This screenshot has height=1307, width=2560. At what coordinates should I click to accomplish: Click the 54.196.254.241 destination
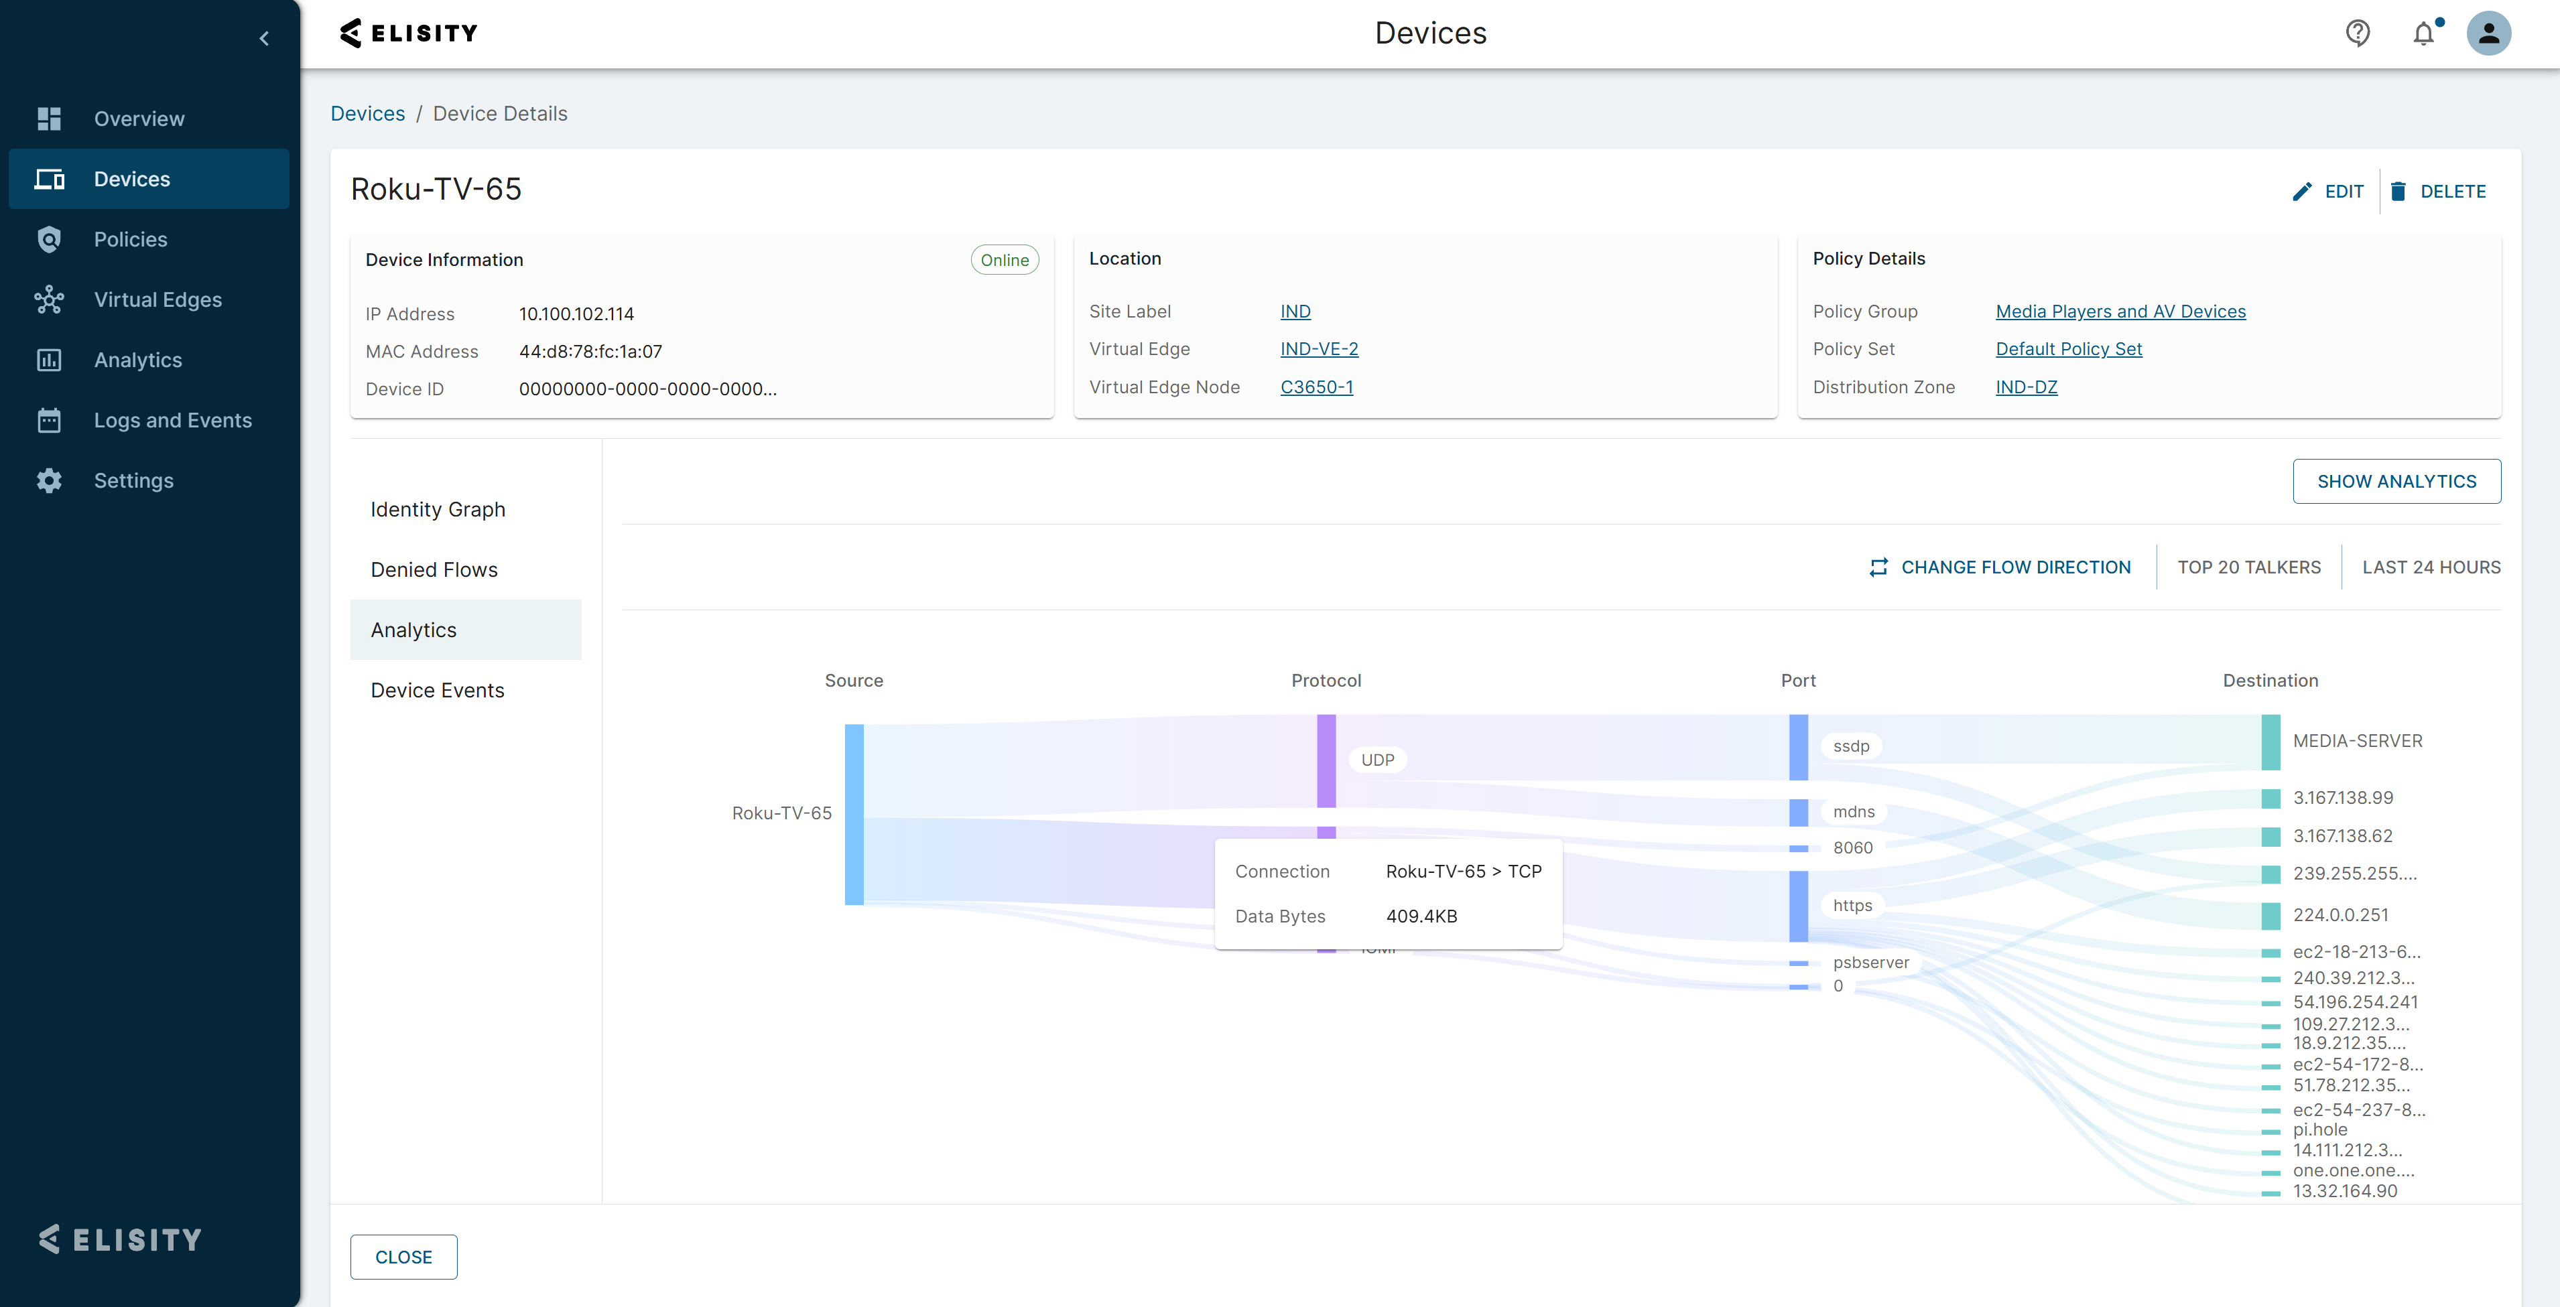(2354, 1002)
